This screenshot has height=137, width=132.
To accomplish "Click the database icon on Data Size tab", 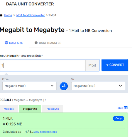I will pos(6,43).
